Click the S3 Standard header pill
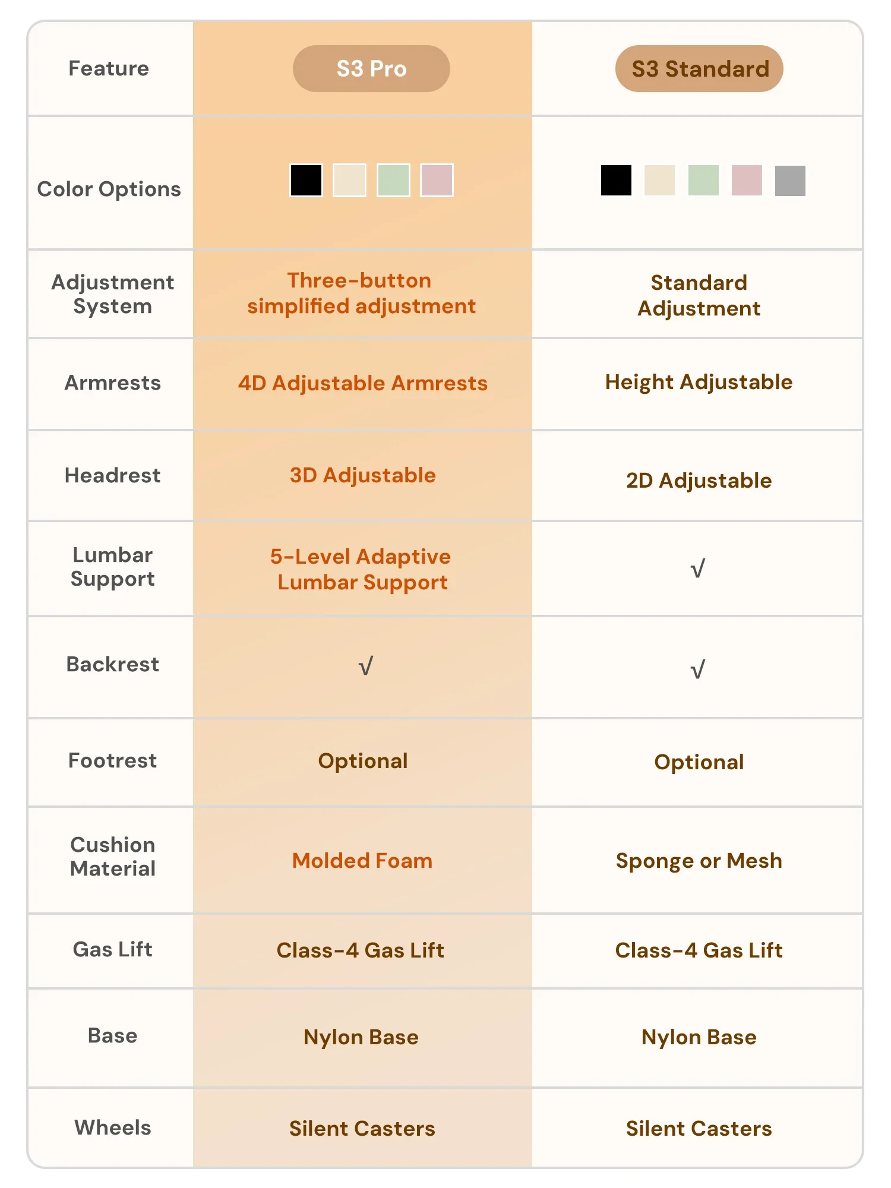891x1188 pixels. click(699, 69)
